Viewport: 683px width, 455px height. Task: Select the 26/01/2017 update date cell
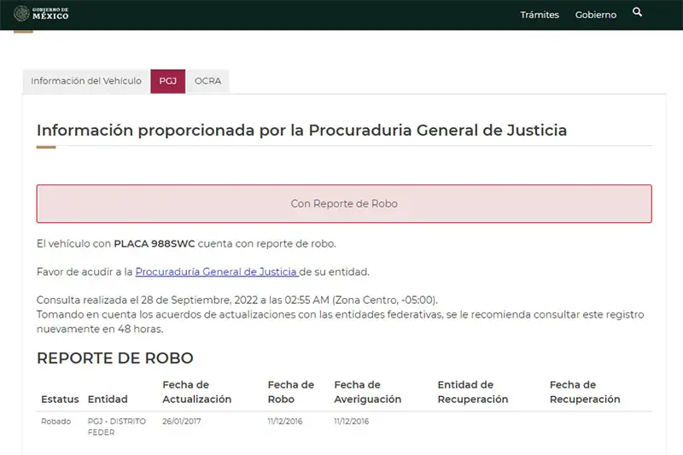pyautogui.click(x=182, y=422)
